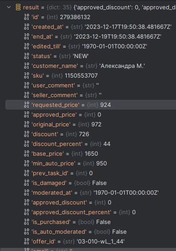Click the binary icon beside 'original_price'
Image resolution: width=176 pixels, height=251 pixels.
(27, 124)
